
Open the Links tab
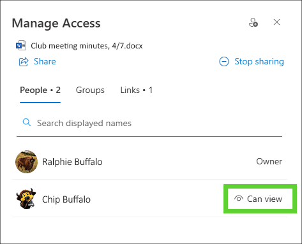(x=137, y=90)
